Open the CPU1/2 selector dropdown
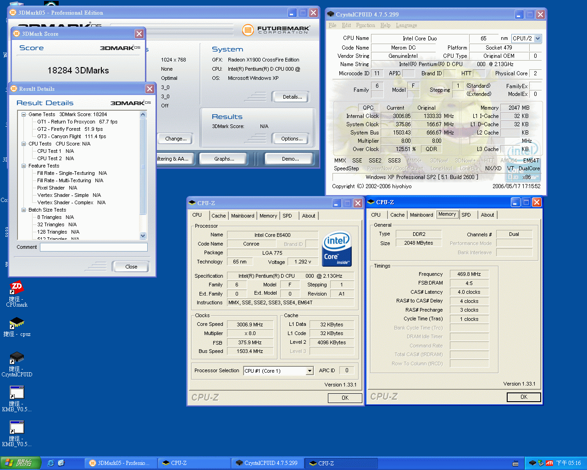Viewport: 587px width, 470px height. pos(537,39)
